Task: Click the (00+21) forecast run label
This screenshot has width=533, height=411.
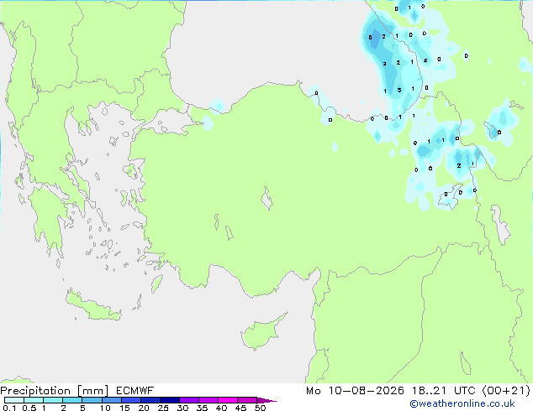Action: 506,391
